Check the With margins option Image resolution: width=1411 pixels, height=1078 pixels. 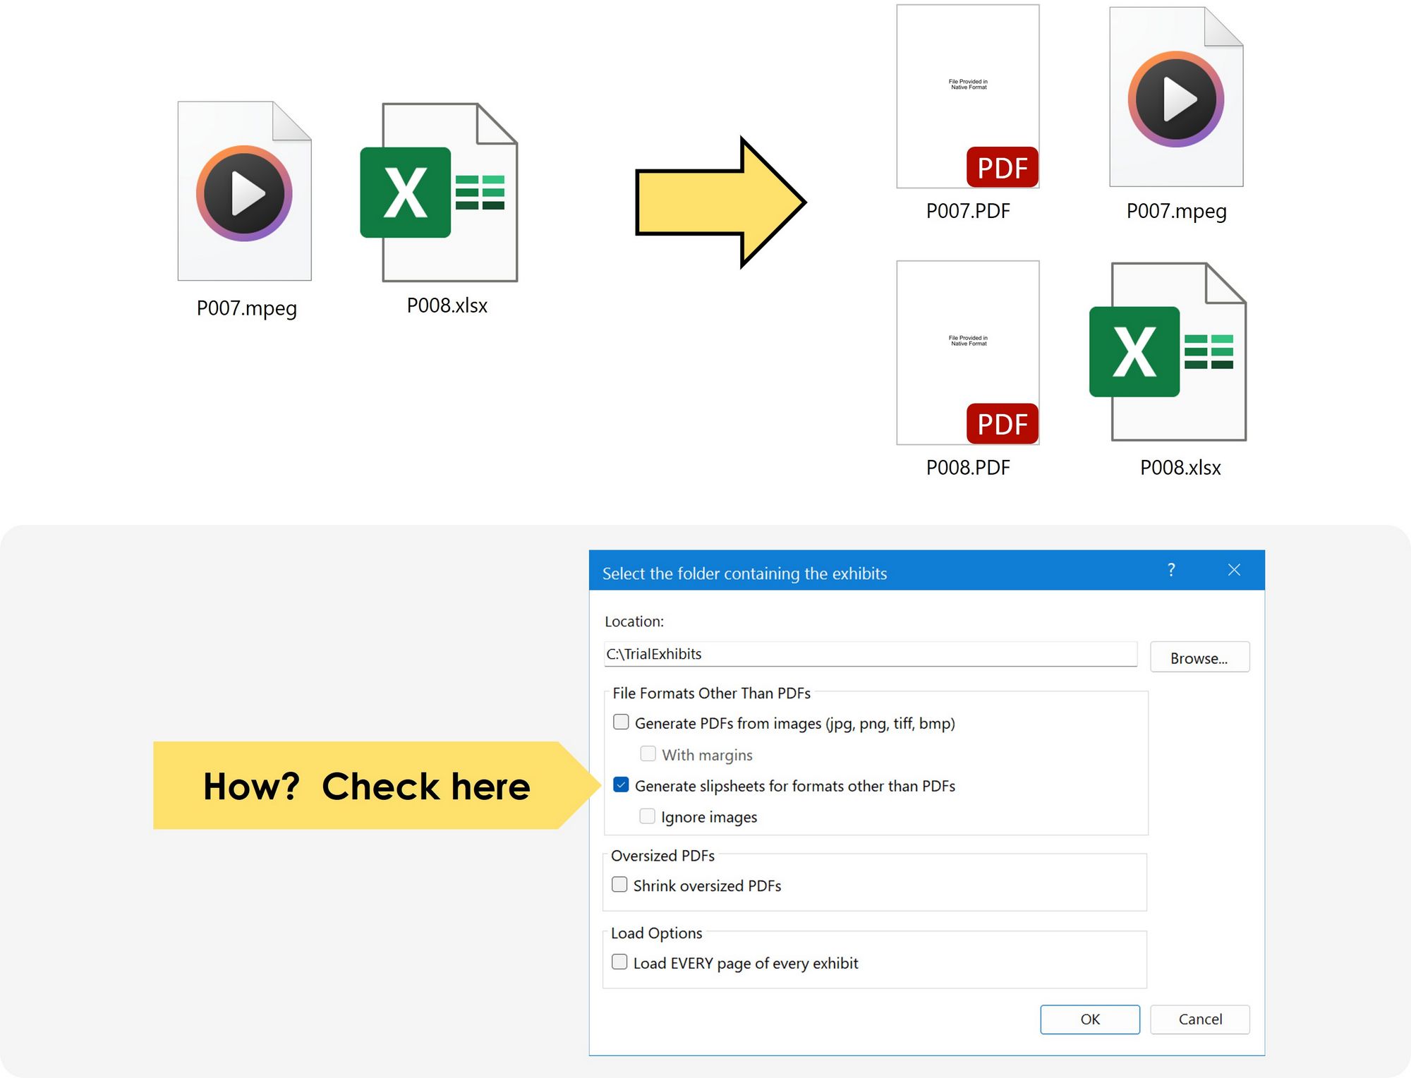647,753
